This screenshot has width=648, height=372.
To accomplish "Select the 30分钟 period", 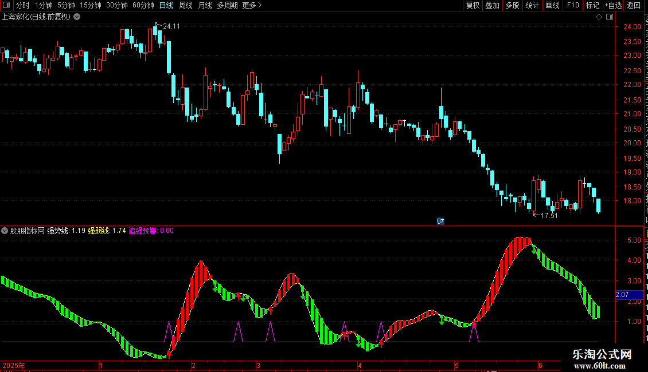I will [117, 5].
